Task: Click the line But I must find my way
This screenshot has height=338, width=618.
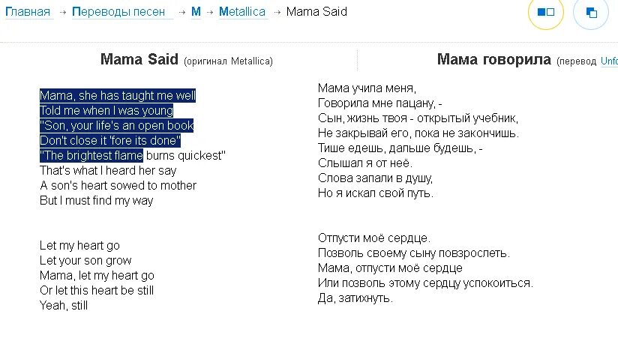Action: pyautogui.click(x=96, y=201)
